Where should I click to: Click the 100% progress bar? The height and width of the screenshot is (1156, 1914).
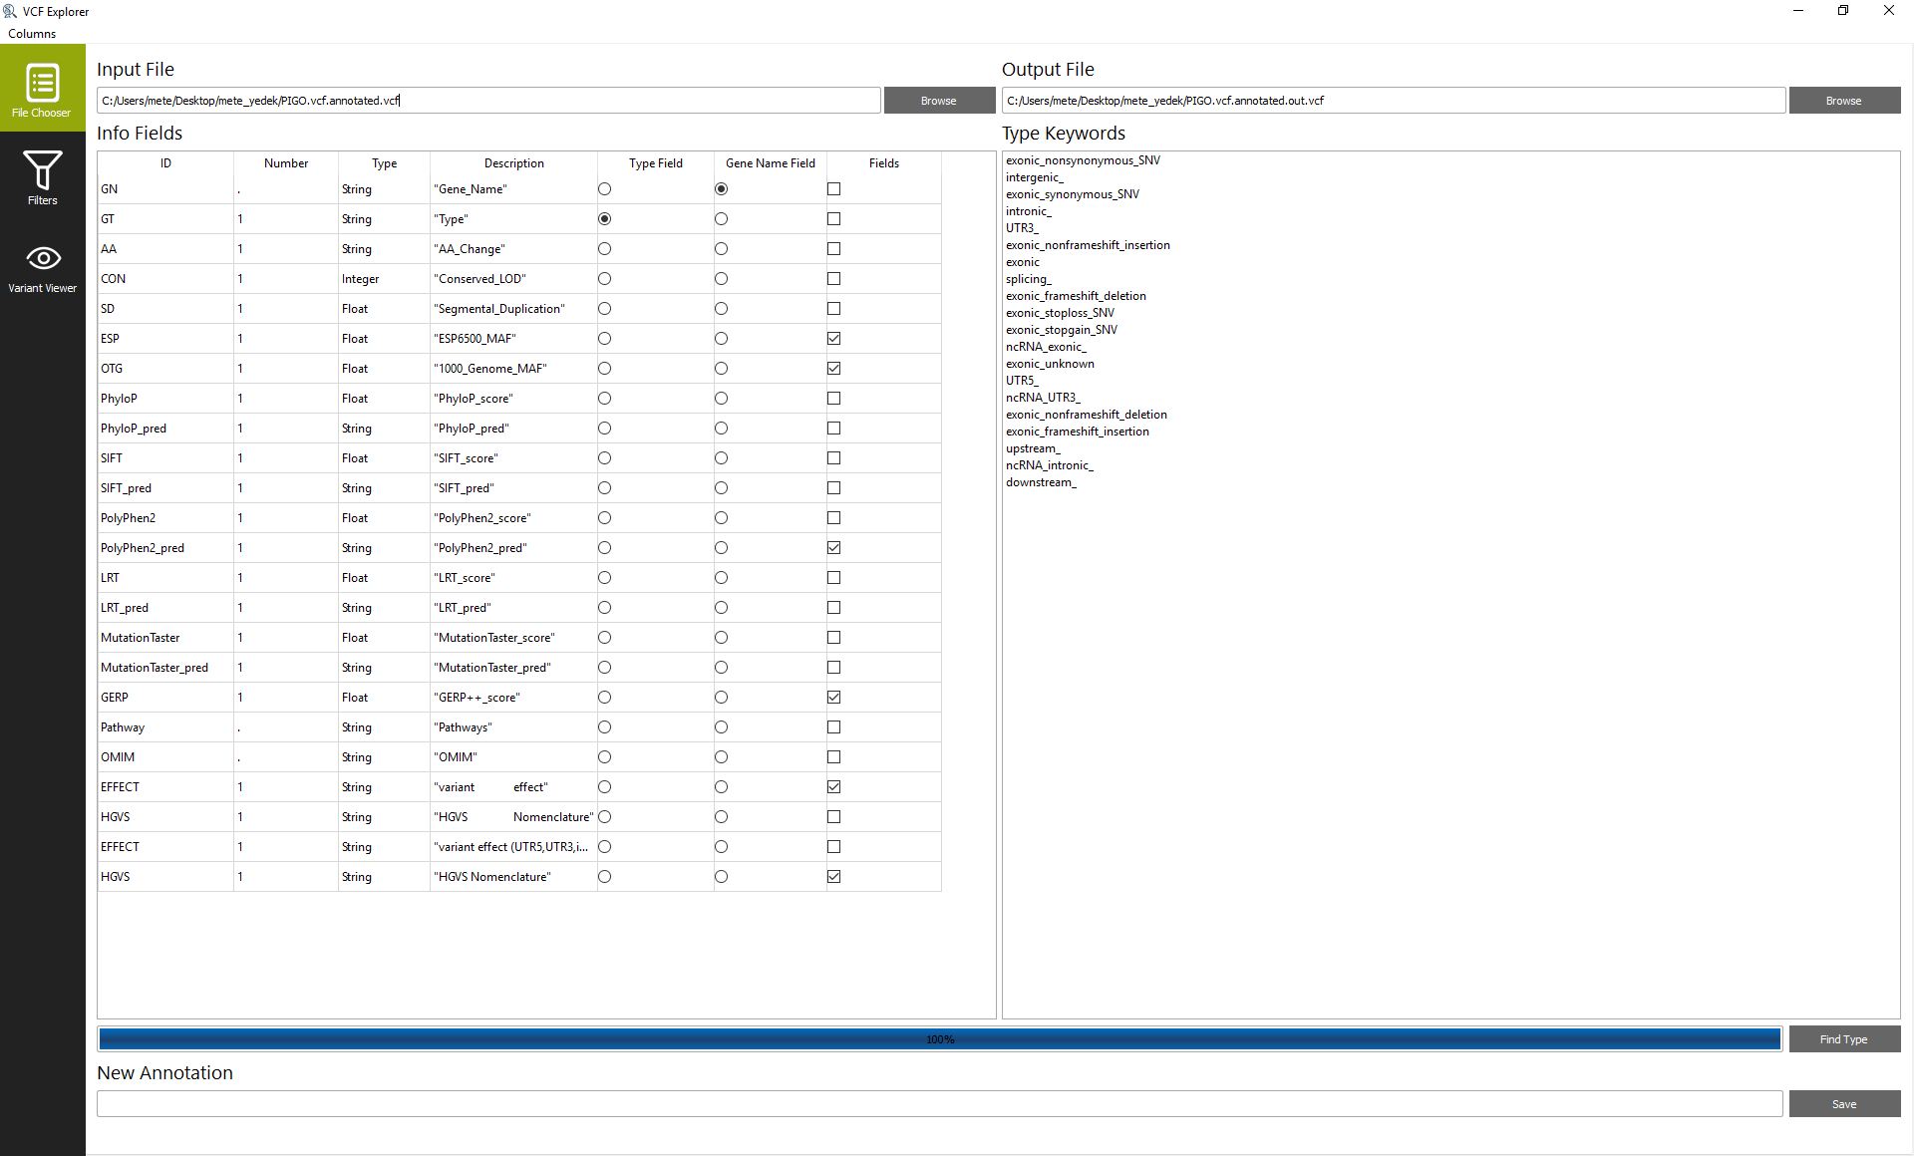[938, 1039]
